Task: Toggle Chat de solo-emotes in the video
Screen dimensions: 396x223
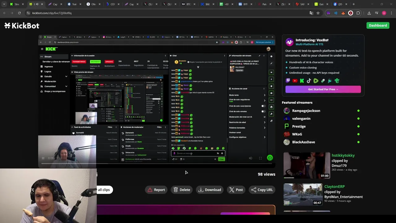Action: [x=263, y=111]
